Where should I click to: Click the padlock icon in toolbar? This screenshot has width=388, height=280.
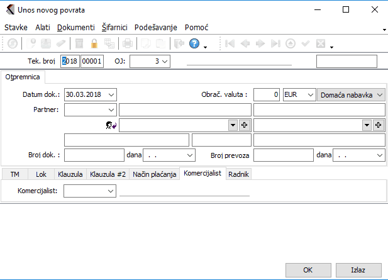(x=94, y=43)
